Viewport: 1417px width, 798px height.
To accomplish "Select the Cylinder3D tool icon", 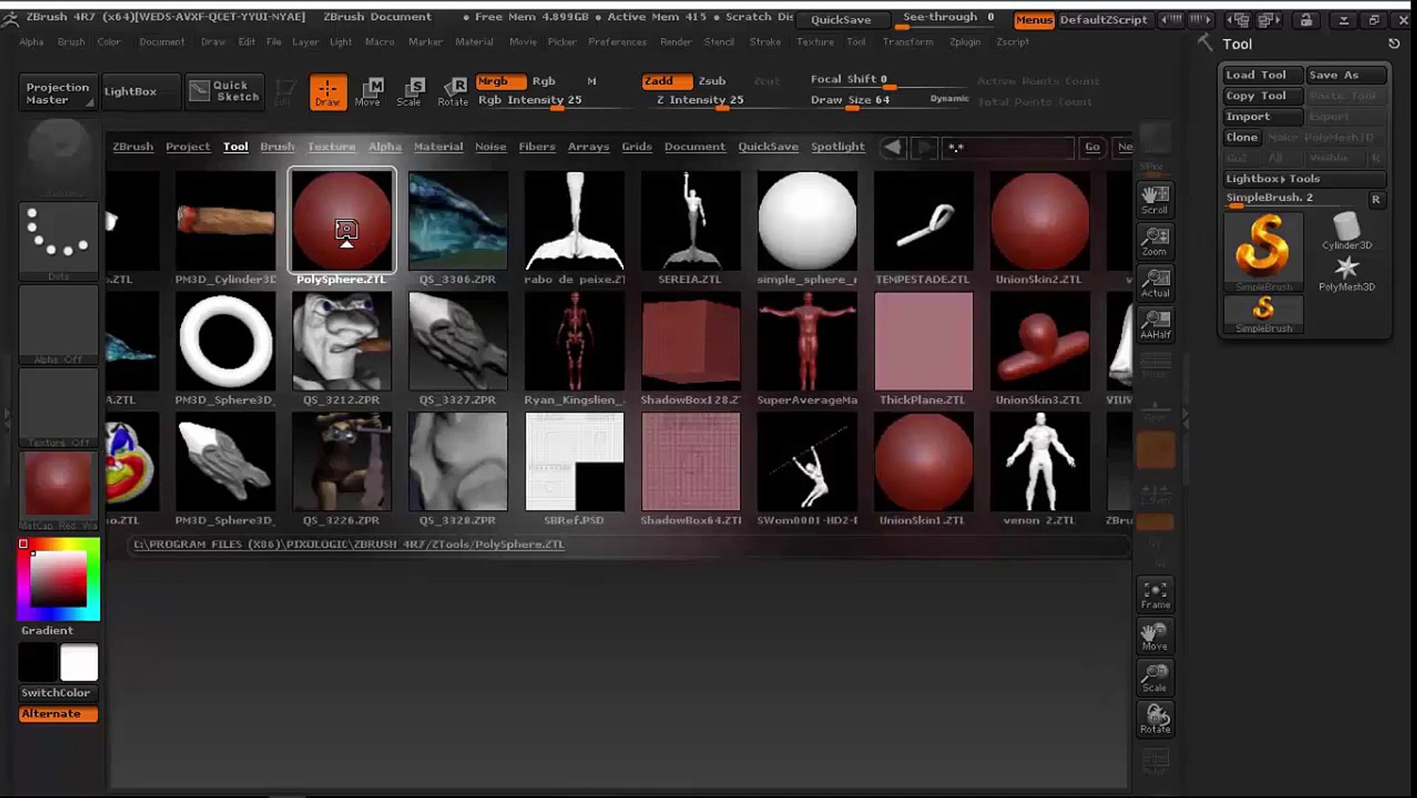I will [1347, 231].
